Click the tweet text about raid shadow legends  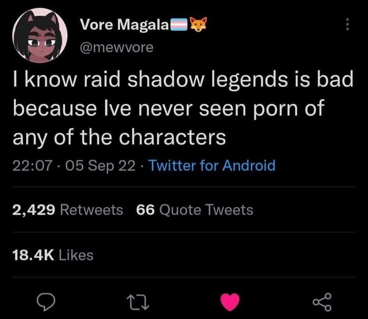tap(183, 108)
